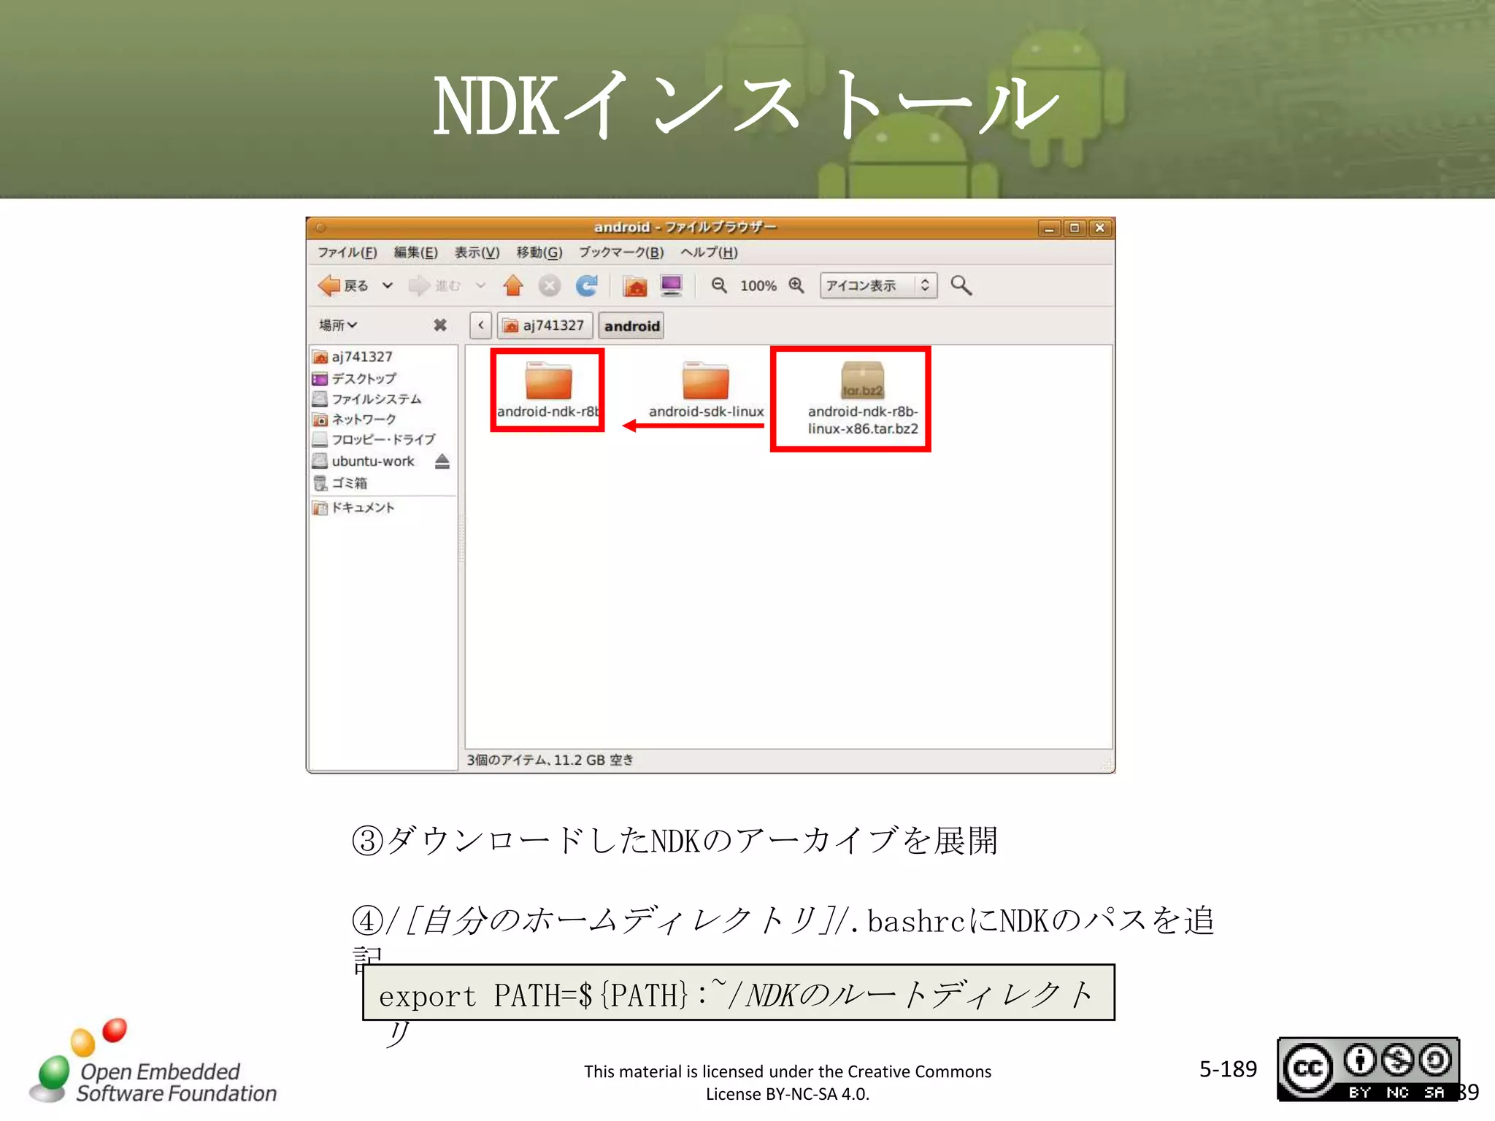Open the 編集(E) menu
Viewport: 1495px width, 1121px height.
(415, 253)
